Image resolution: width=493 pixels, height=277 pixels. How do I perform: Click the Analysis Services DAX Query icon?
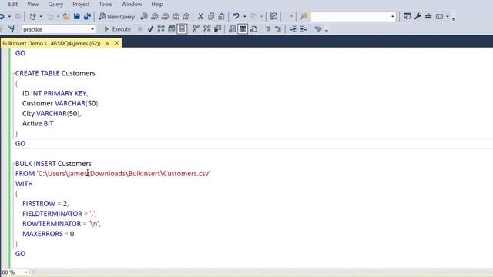[x=186, y=16]
